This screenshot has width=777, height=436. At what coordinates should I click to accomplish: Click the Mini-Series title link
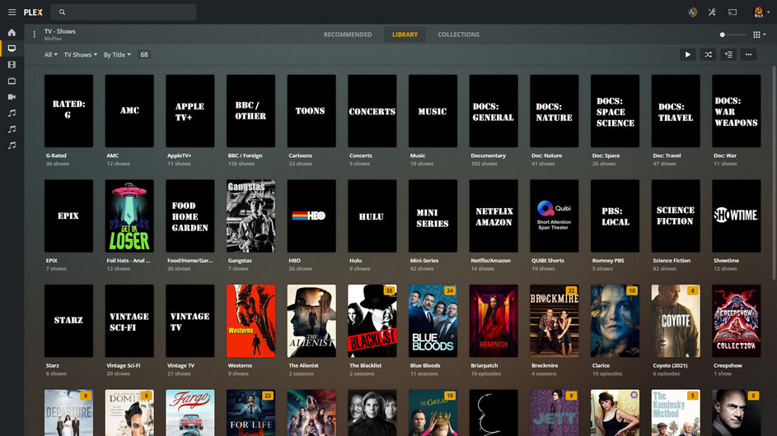click(x=424, y=260)
